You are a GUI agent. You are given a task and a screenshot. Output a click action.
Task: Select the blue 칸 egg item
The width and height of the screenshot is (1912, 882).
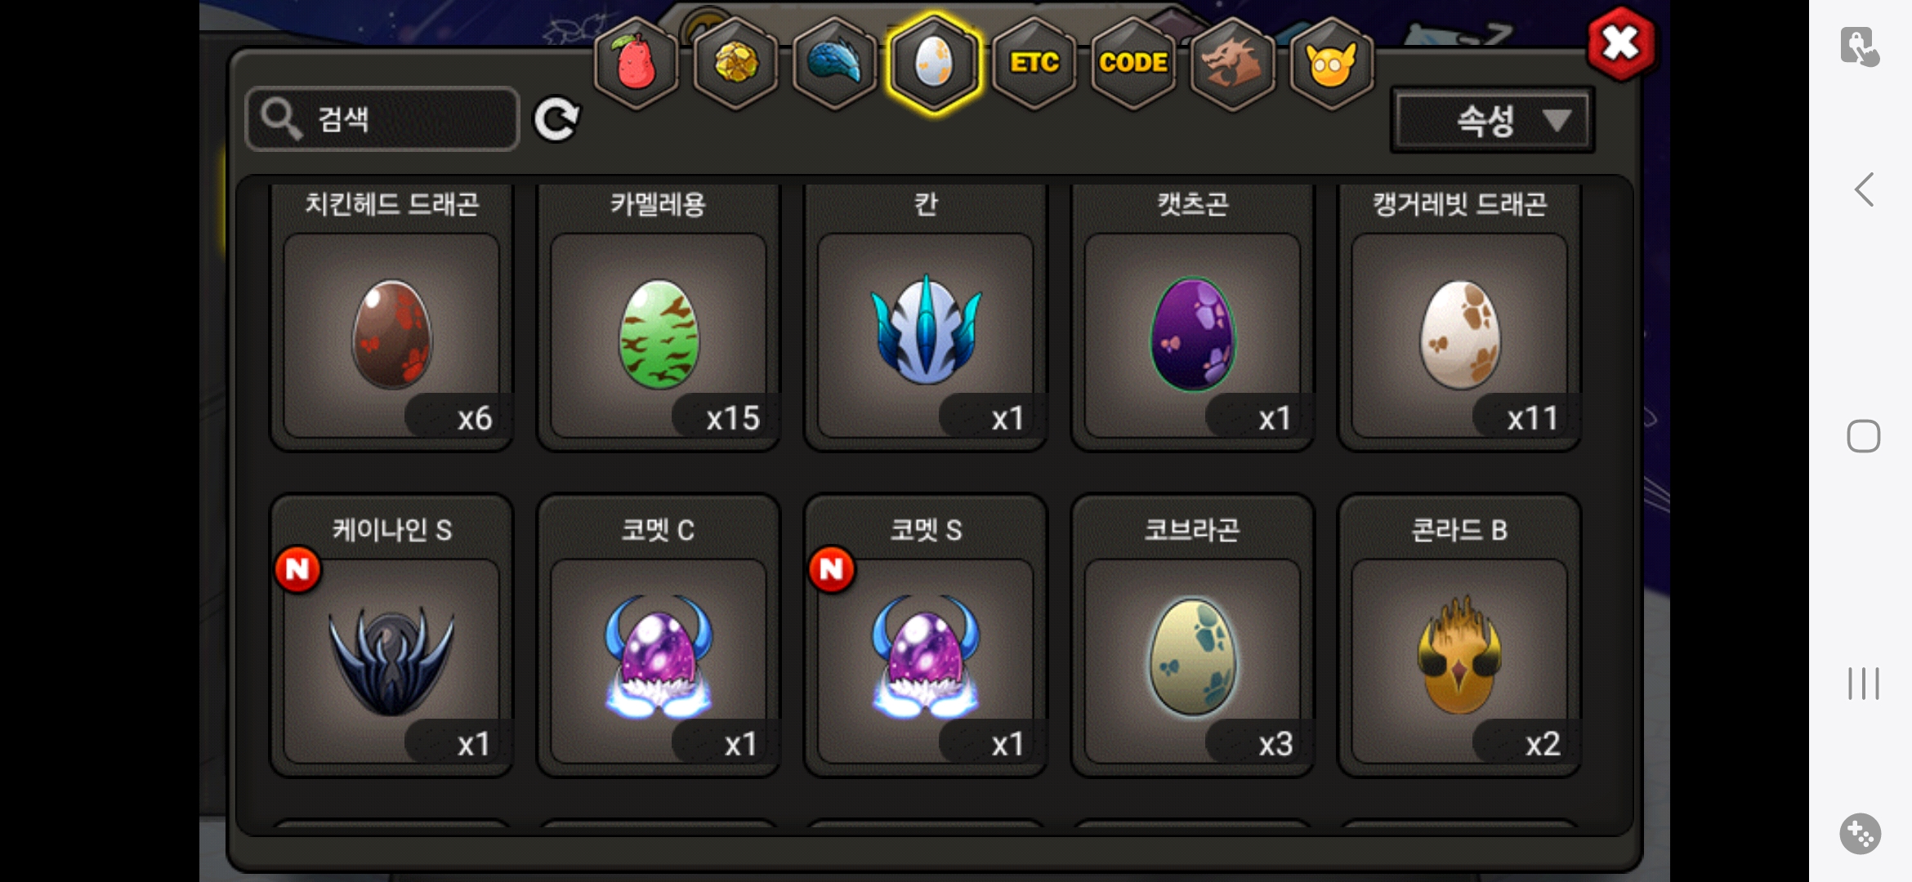[x=926, y=317]
